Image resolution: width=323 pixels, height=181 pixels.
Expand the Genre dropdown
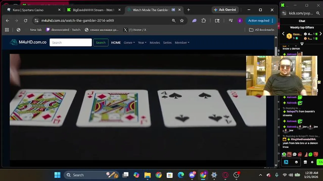pyautogui.click(x=129, y=42)
